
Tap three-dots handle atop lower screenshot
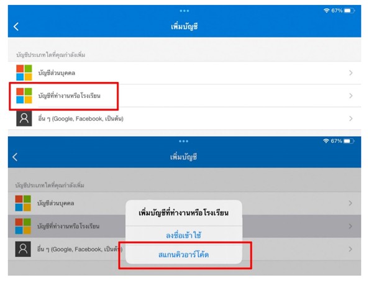184,141
